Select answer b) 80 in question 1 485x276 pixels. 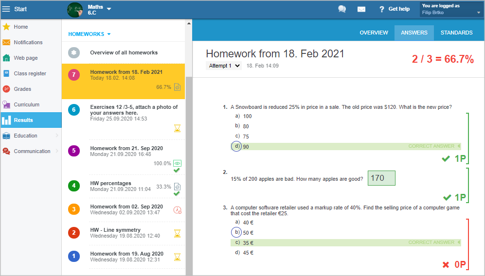tap(242, 126)
